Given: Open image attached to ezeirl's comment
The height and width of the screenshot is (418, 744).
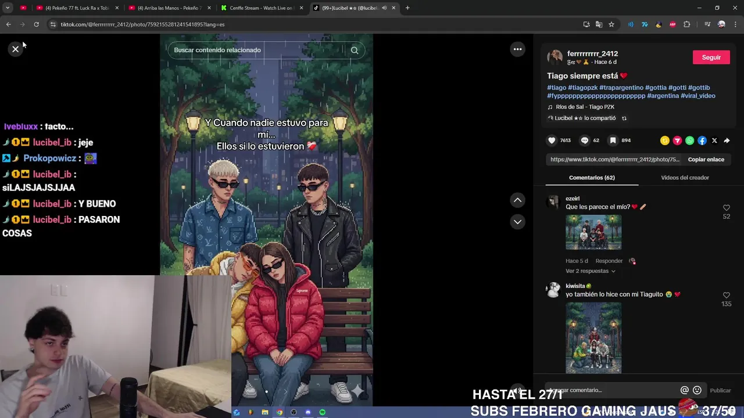Looking at the screenshot, I should tap(593, 232).
